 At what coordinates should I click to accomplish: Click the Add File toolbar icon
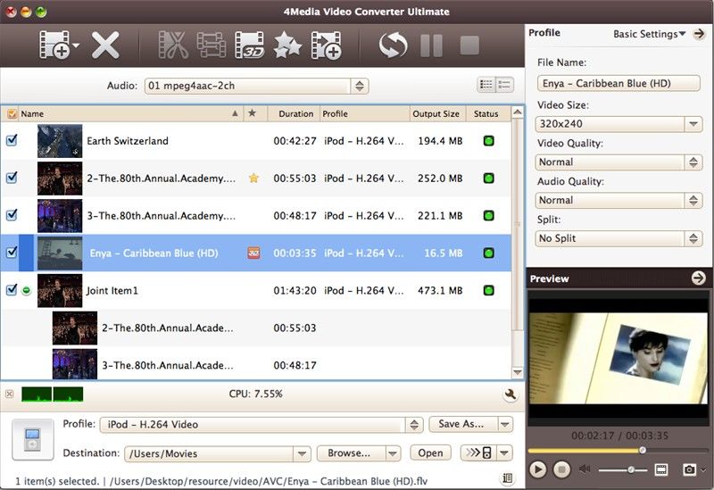click(54, 45)
